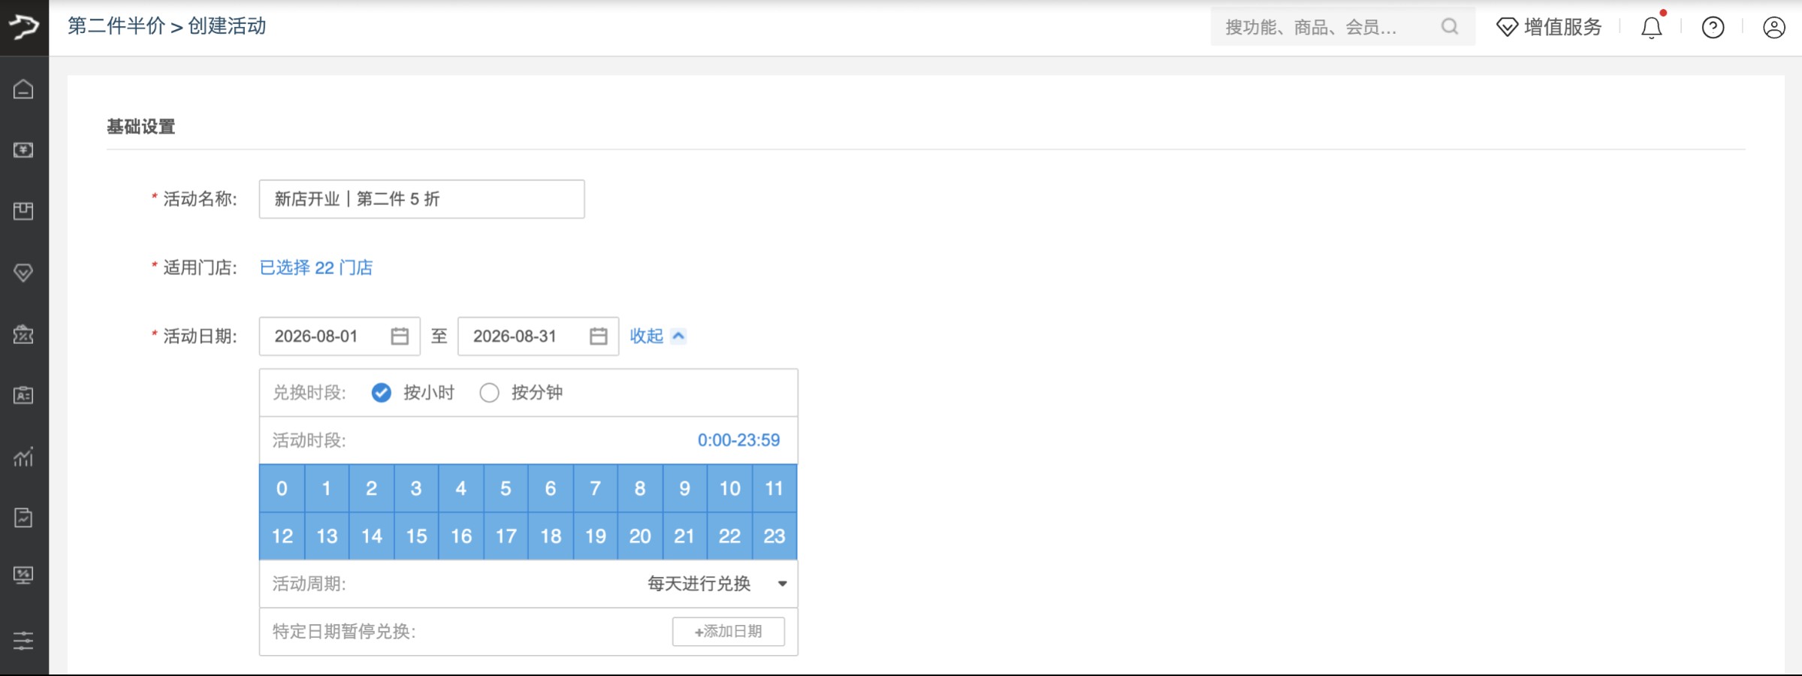The width and height of the screenshot is (1802, 676).
Task: Open the coupon ticket sidebar icon
Action: (23, 334)
